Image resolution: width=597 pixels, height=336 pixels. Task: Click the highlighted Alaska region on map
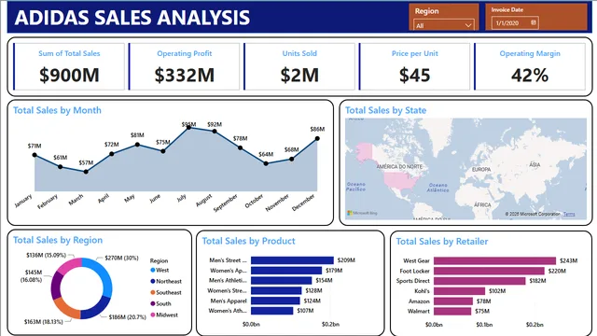(x=365, y=151)
